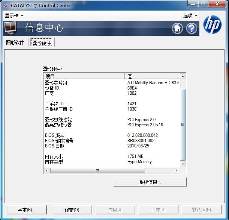The width and height of the screenshot is (229, 220).
Task: Click the ATI Mobility Radeon HD value
Action: [153, 83]
